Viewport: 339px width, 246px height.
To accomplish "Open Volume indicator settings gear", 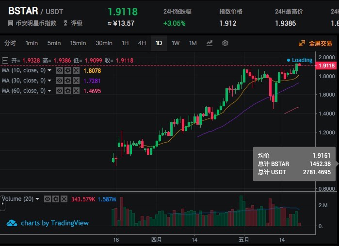I will 56,199.
